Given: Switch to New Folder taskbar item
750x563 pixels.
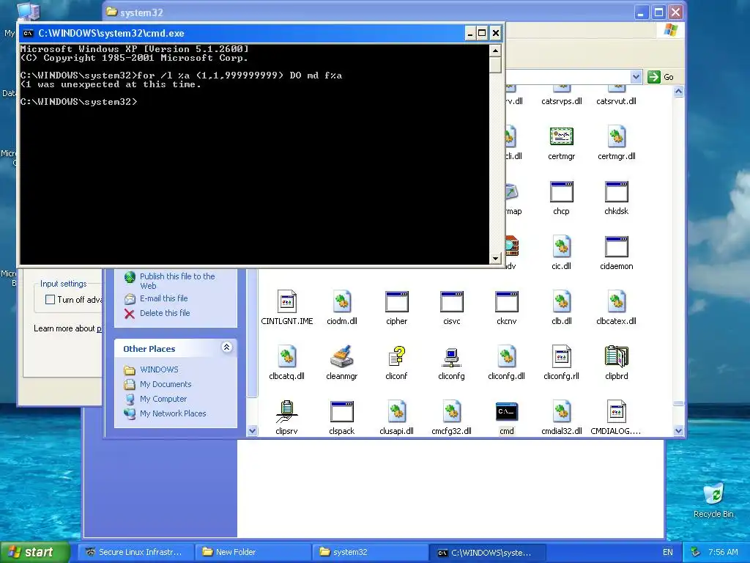Looking at the screenshot, I should pyautogui.click(x=253, y=552).
